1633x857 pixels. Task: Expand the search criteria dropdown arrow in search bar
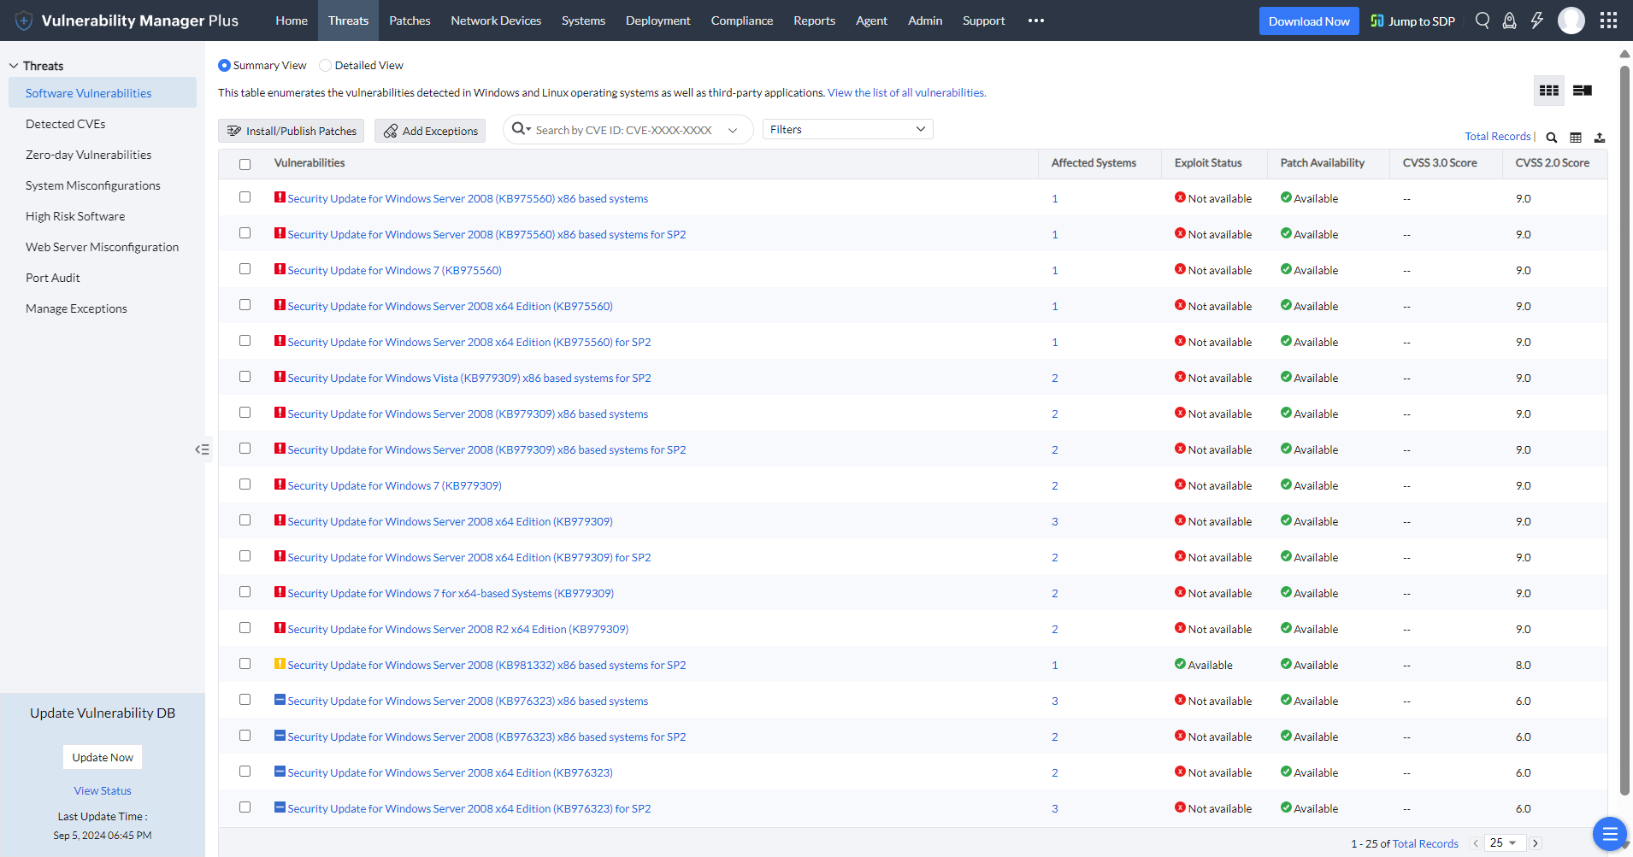733,130
